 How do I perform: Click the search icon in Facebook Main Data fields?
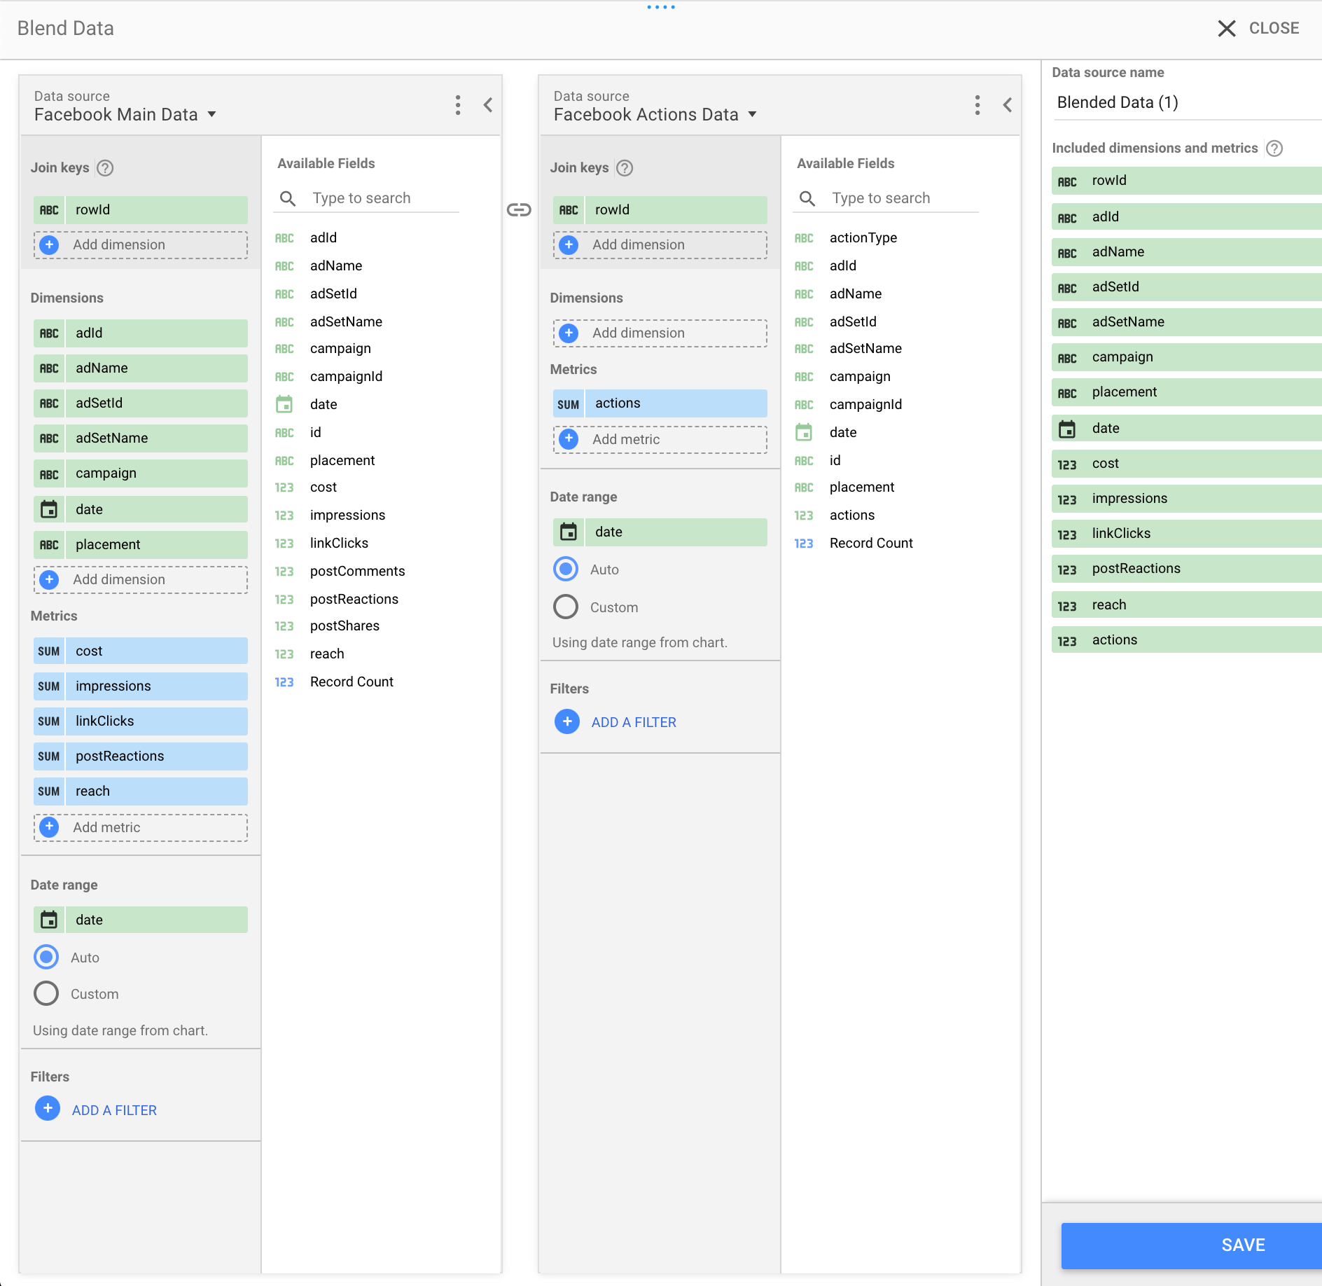[x=287, y=198]
